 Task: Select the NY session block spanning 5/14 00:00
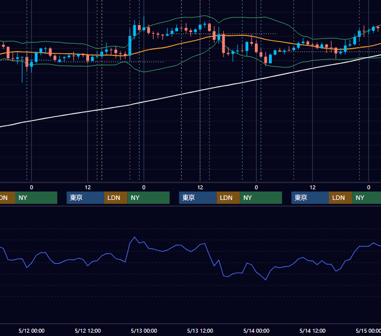[261, 198]
